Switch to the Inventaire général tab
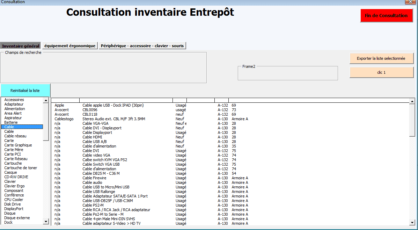The width and height of the screenshot is (418, 230). [21, 46]
